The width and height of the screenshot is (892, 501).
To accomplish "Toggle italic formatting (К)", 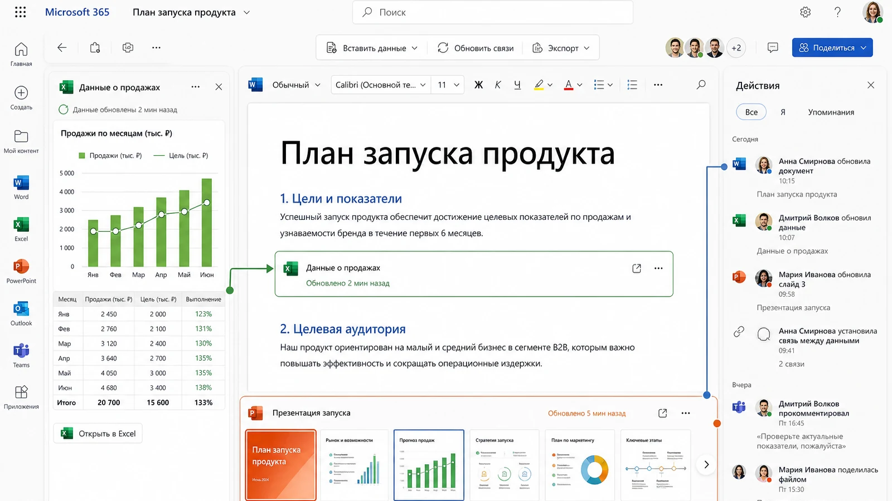I will [498, 85].
